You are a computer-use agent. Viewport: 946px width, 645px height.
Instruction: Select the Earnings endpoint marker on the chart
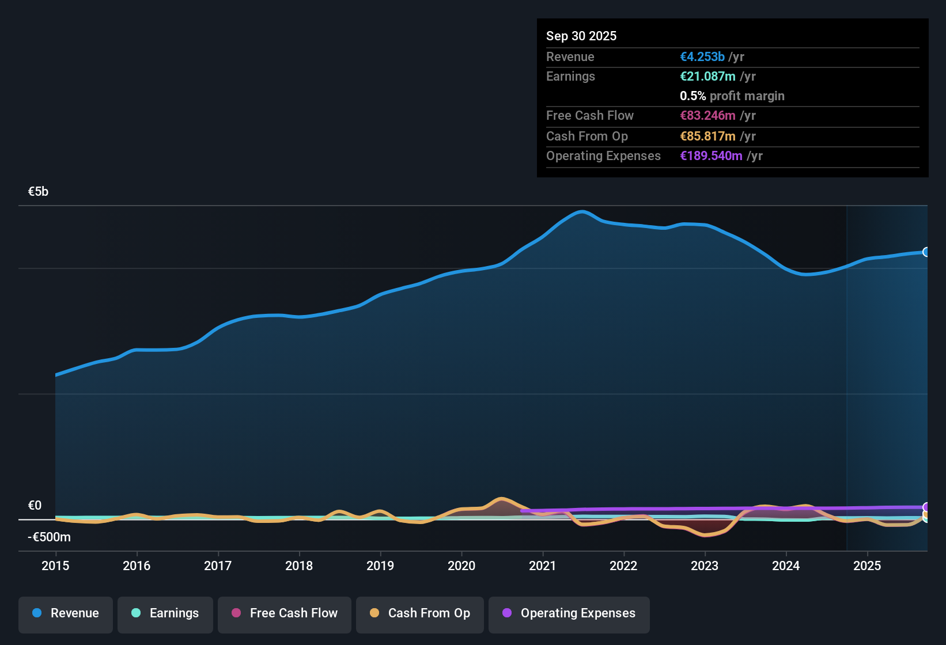(926, 520)
